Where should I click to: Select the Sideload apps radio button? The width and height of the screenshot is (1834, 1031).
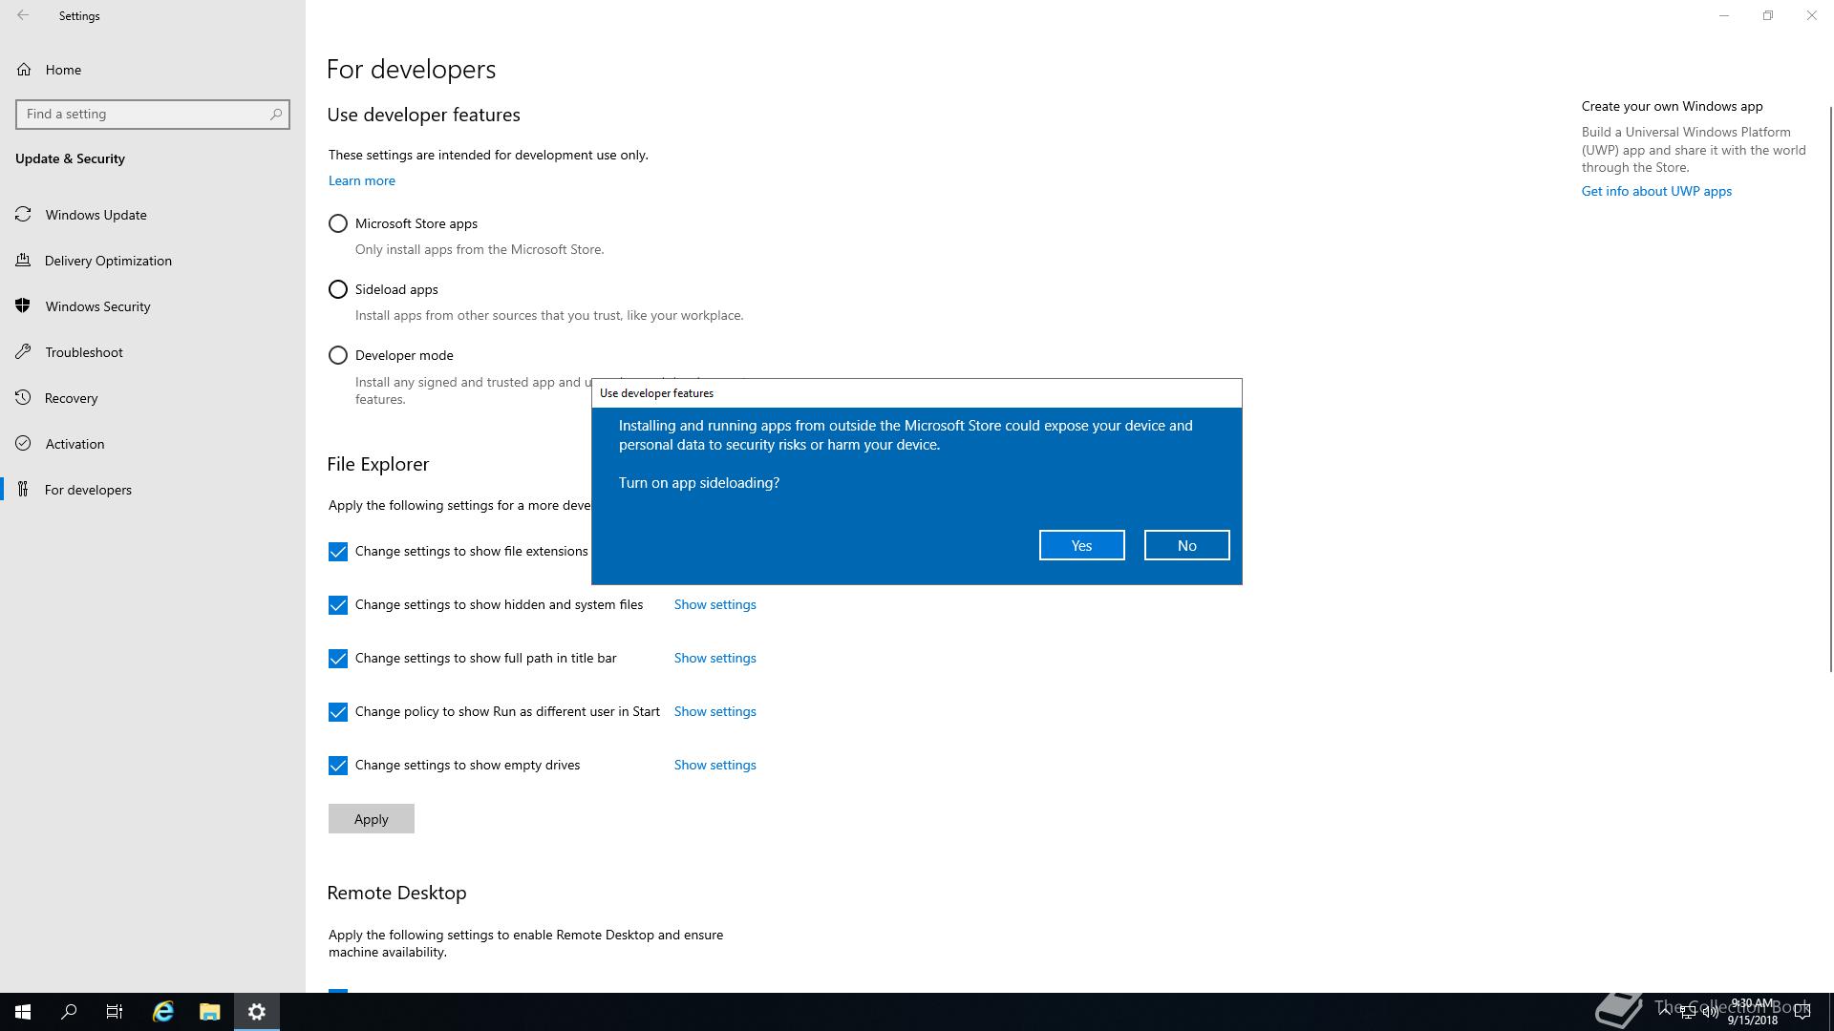point(338,289)
